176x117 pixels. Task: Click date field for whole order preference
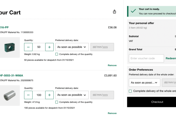click(x=169, y=82)
